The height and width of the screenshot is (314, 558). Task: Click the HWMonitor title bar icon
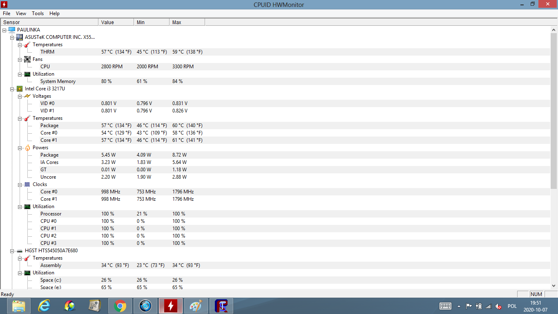click(4, 4)
